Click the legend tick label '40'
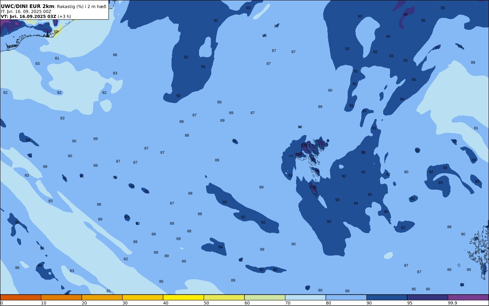 pos(165,303)
